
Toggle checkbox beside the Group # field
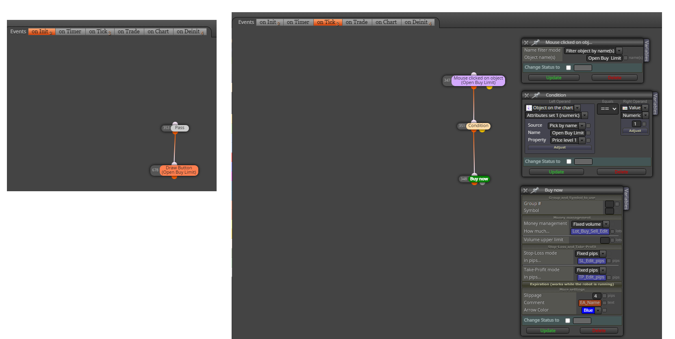617,204
